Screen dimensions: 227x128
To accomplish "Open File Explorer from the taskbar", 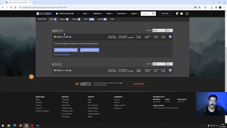I will pyautogui.click(x=9, y=126).
